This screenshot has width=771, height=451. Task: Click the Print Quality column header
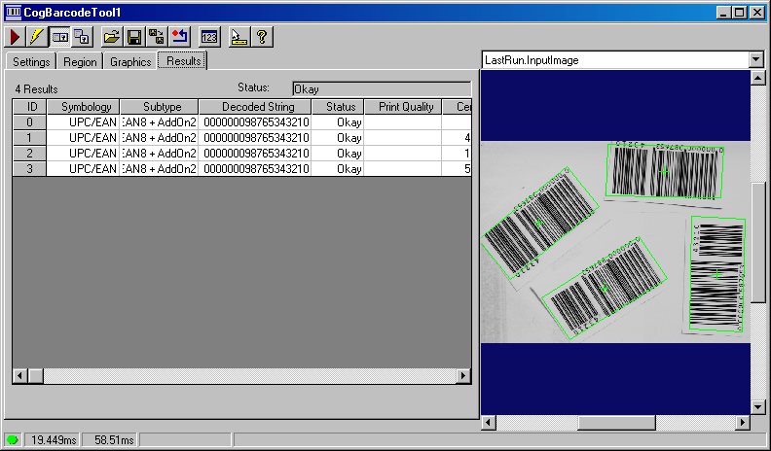click(403, 107)
